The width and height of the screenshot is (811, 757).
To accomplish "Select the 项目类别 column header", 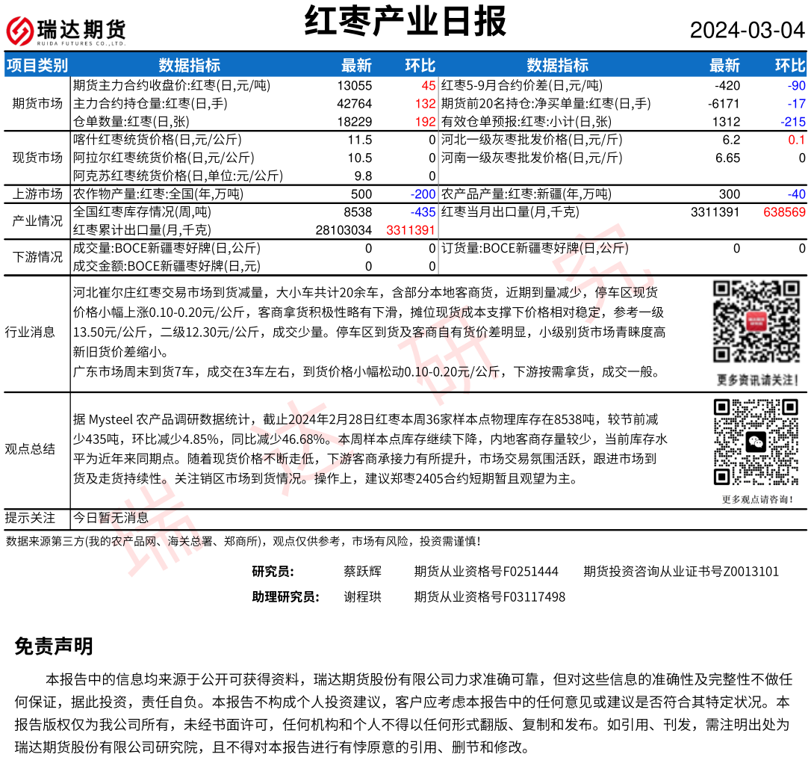I will click(x=37, y=65).
